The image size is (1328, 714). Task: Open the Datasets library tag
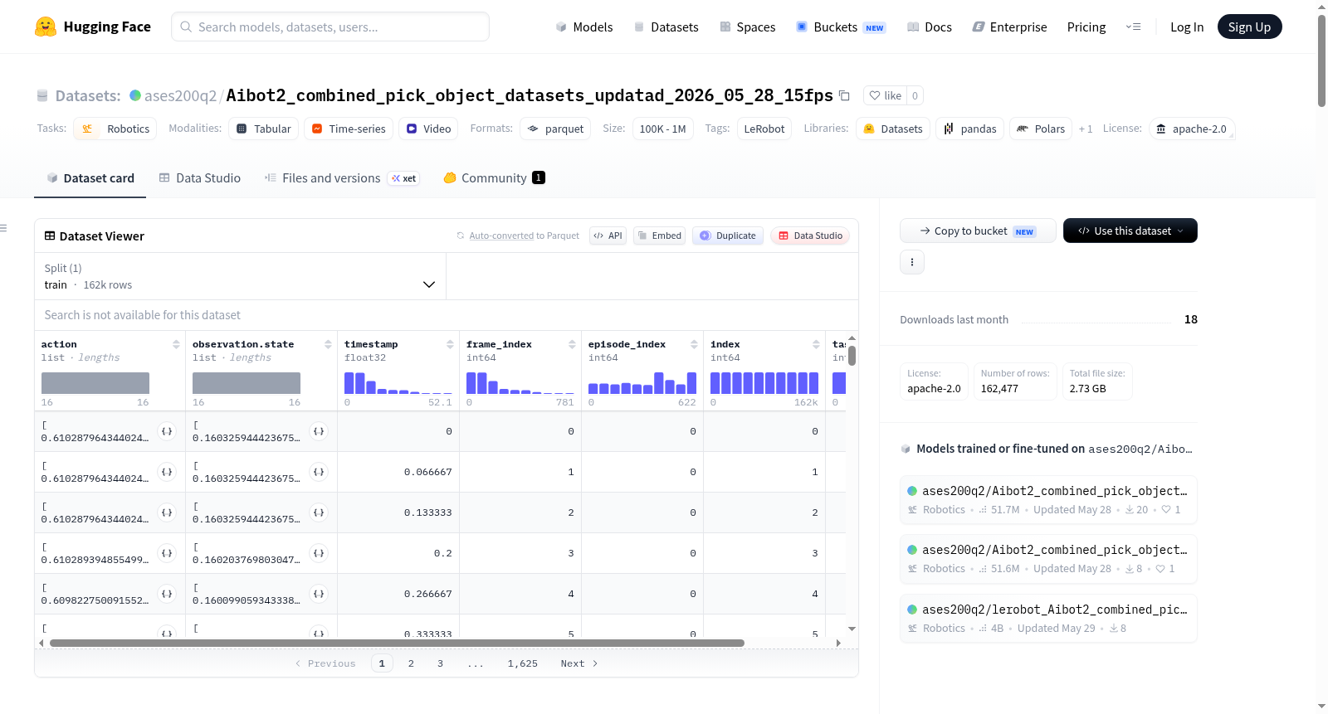pos(893,129)
